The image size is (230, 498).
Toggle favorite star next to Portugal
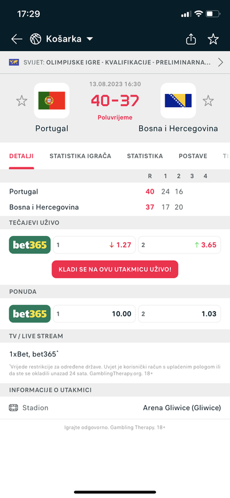(x=22, y=101)
